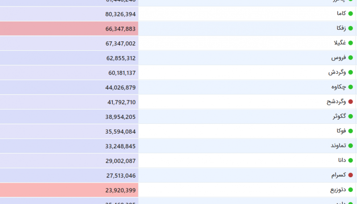Select the فوکا symbol name
The height and width of the screenshot is (204, 357).
coord(341,131)
